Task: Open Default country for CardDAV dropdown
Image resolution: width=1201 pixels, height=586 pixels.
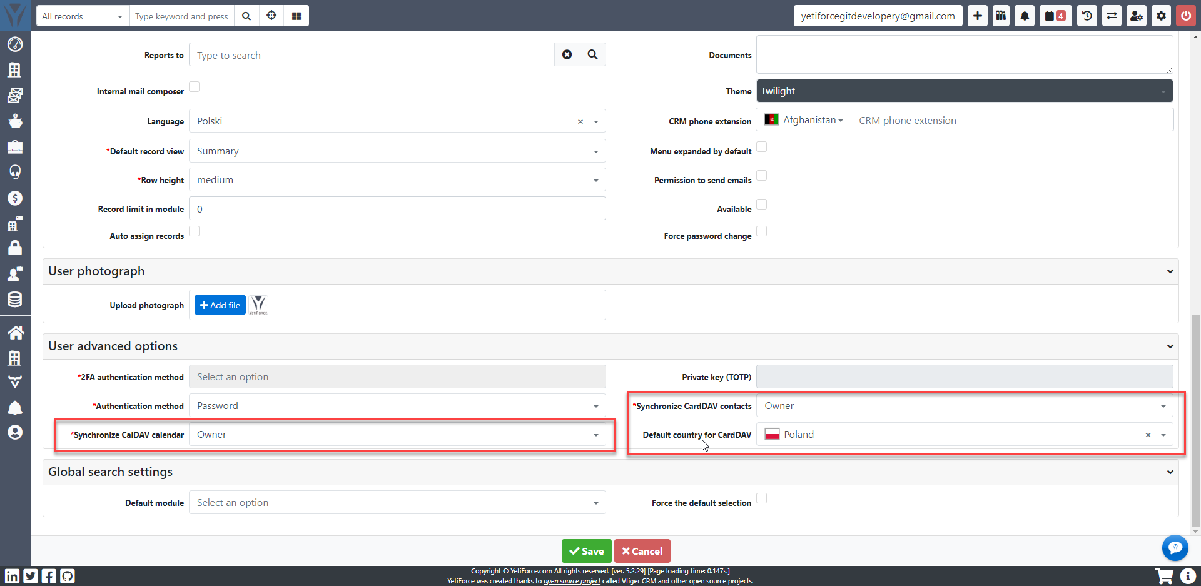Action: tap(965, 435)
